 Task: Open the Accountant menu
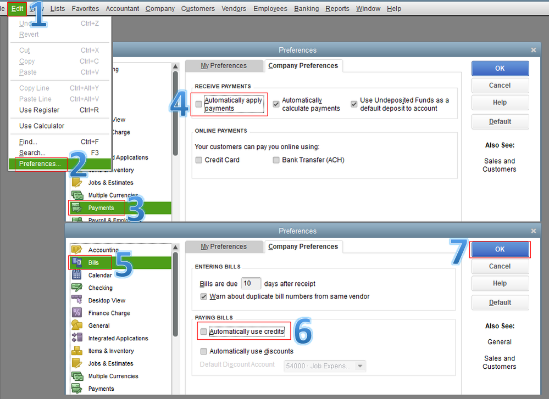pyautogui.click(x=122, y=8)
